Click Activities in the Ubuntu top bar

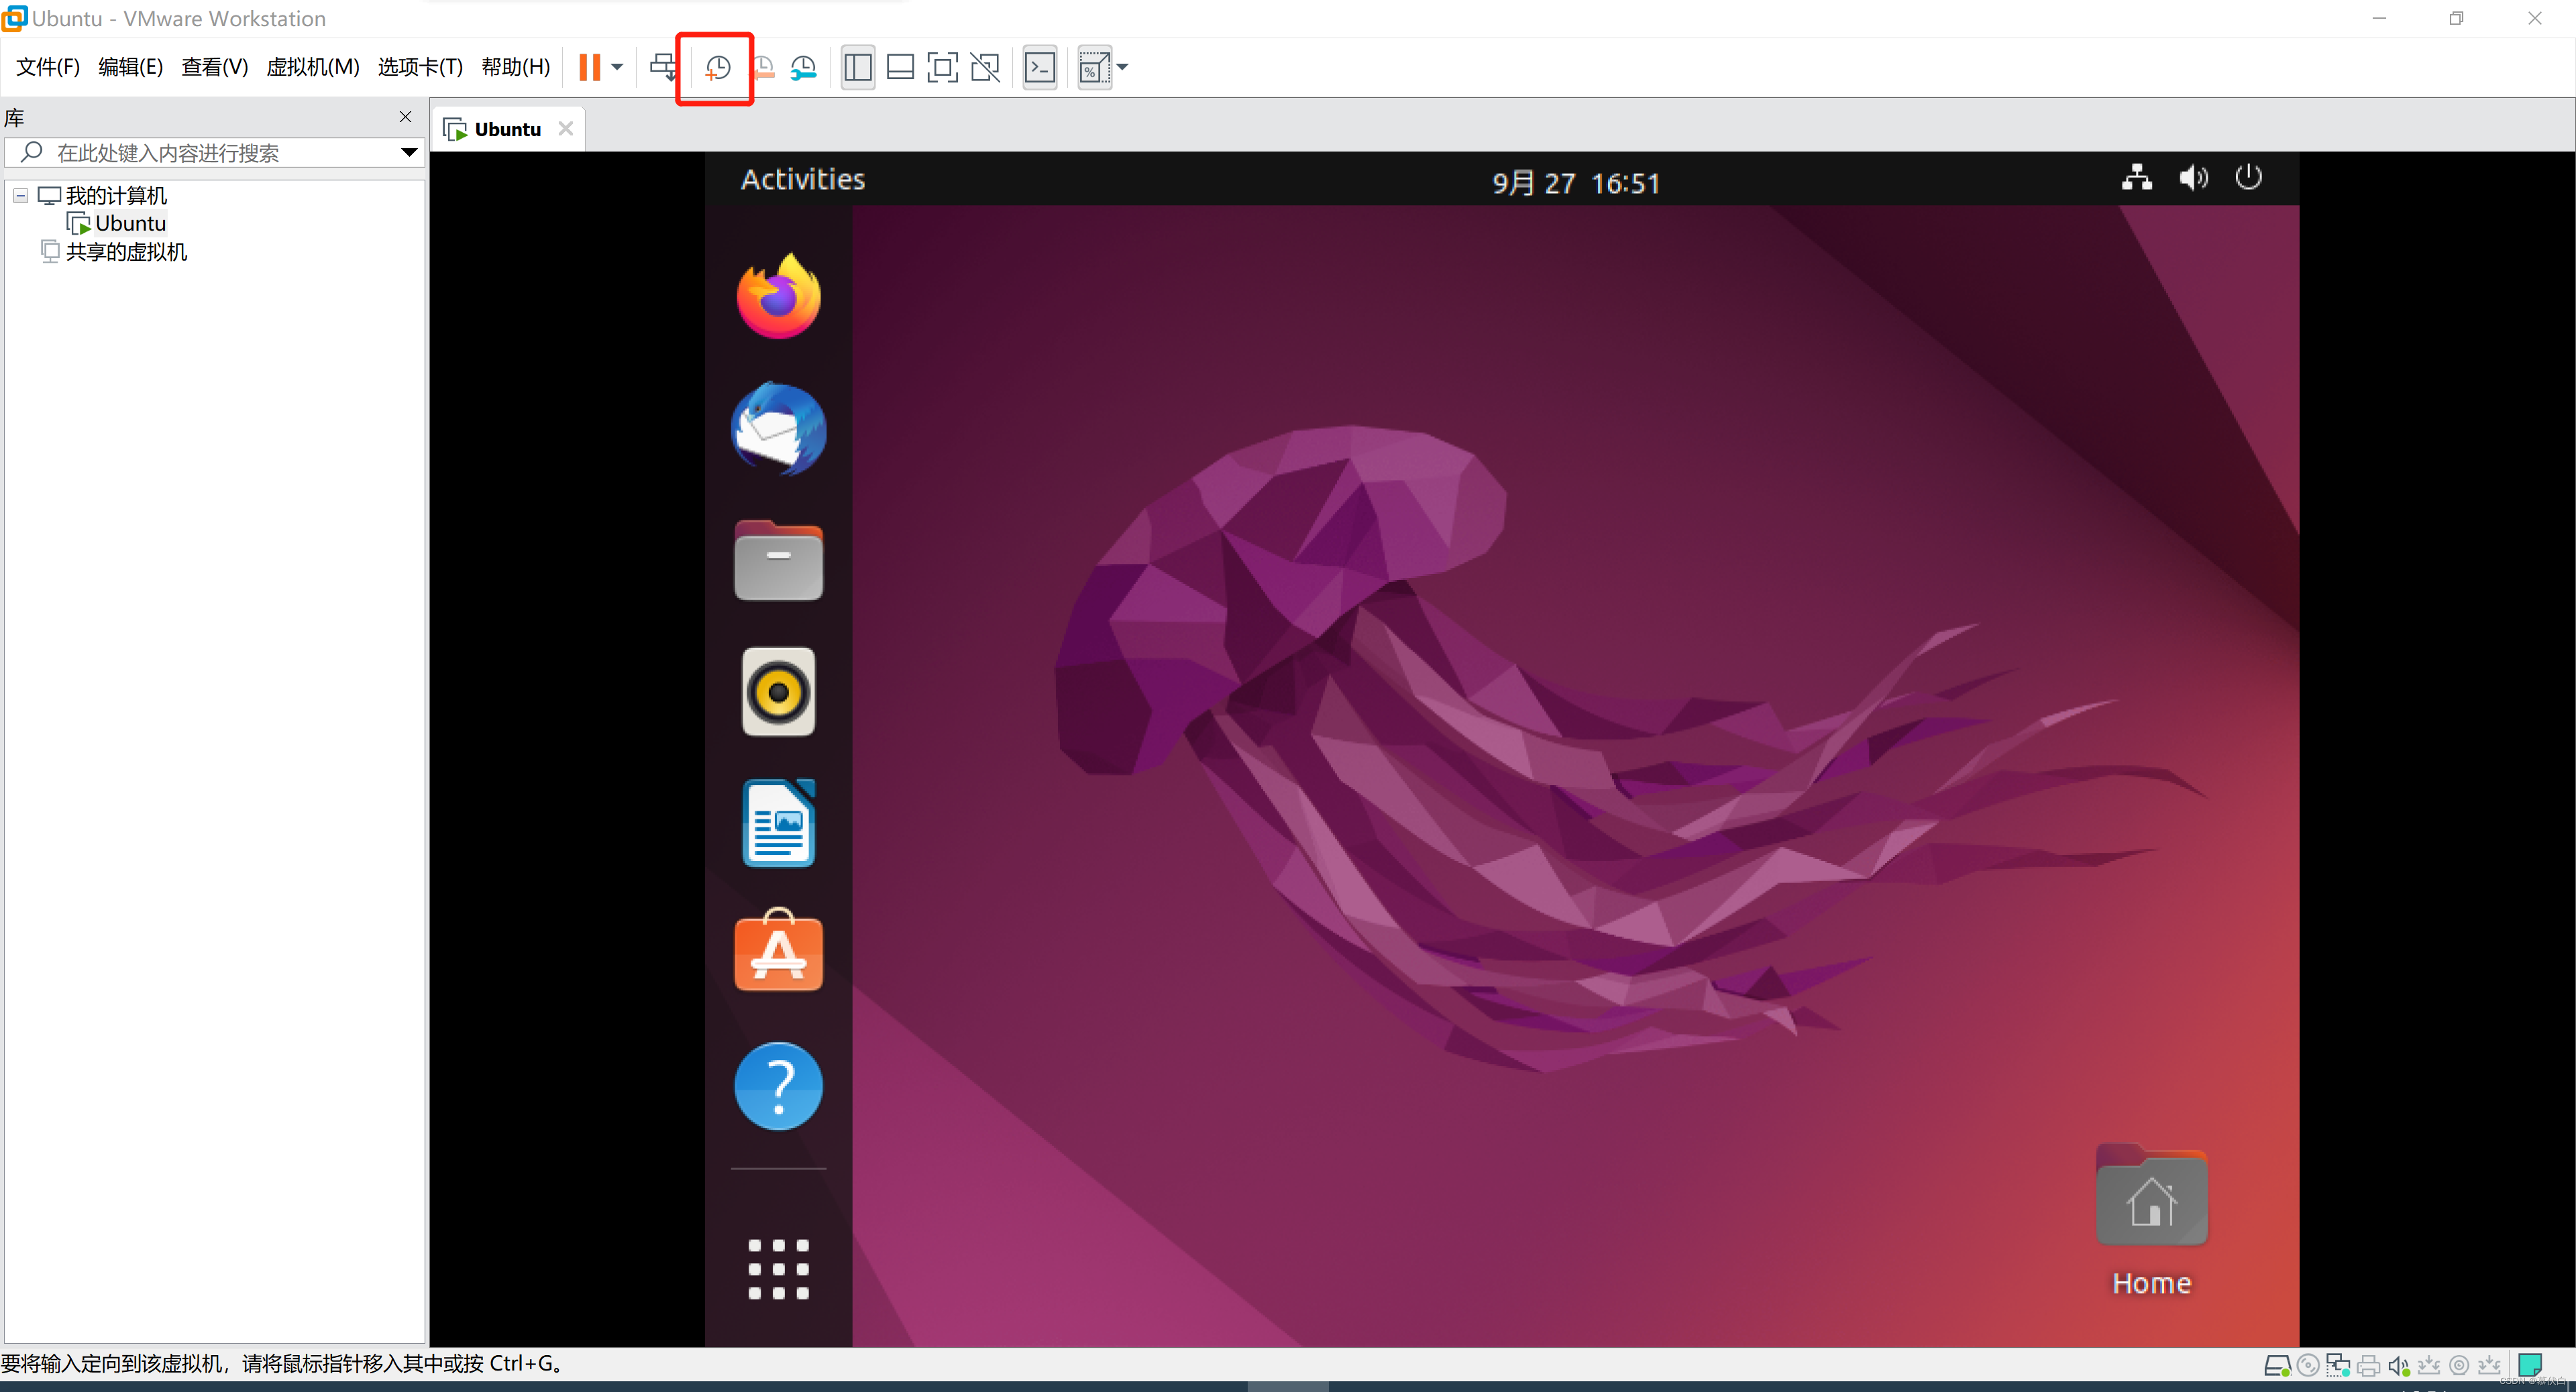click(803, 179)
